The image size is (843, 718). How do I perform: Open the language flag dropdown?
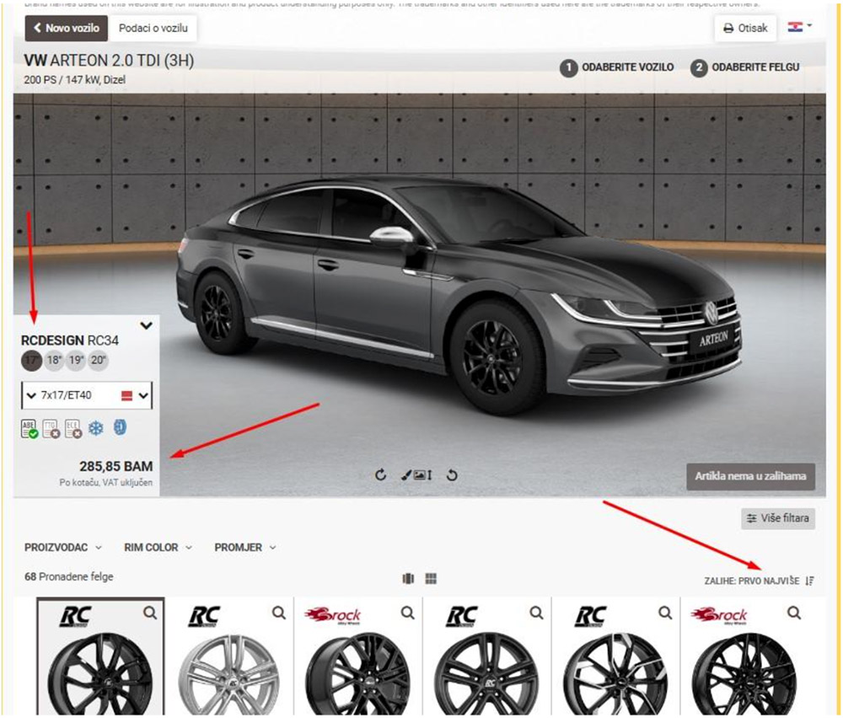pyautogui.click(x=799, y=27)
